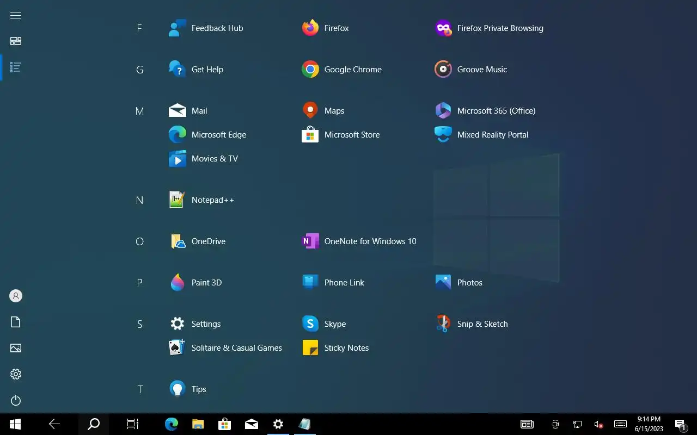Open News and interests tray icon

tap(527, 424)
